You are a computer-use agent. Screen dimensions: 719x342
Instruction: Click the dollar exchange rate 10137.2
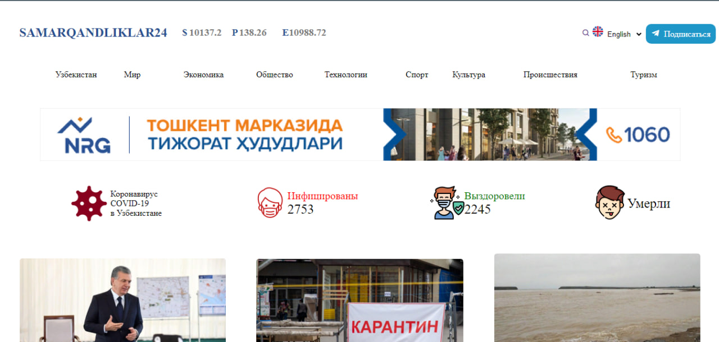pyautogui.click(x=202, y=33)
